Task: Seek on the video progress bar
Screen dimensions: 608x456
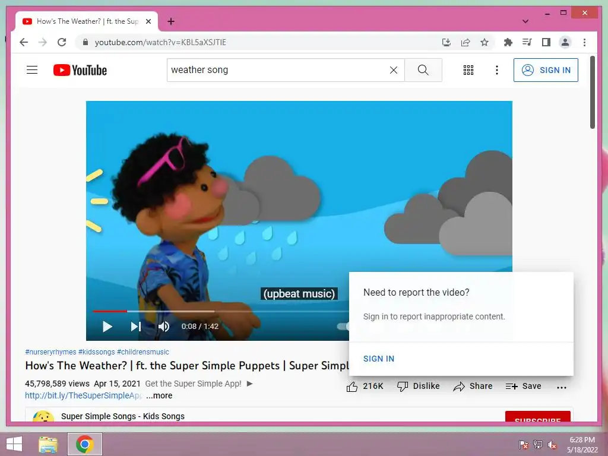Action: click(221, 311)
